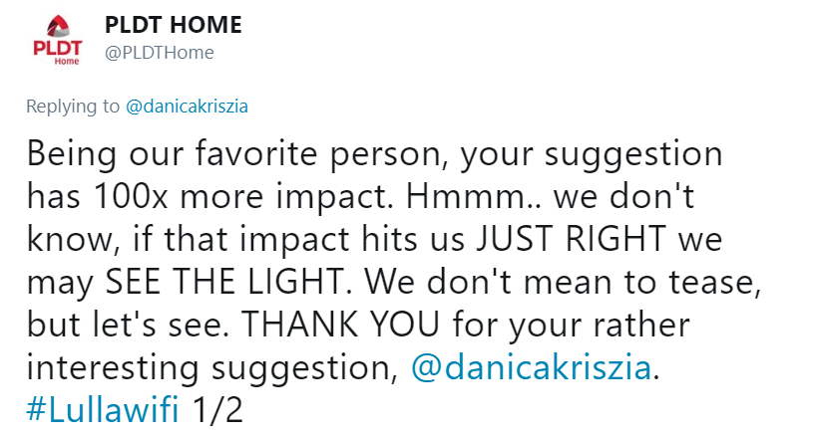813x439 pixels.
Task: Visit the @PLDTHome handle
Action: (x=160, y=53)
